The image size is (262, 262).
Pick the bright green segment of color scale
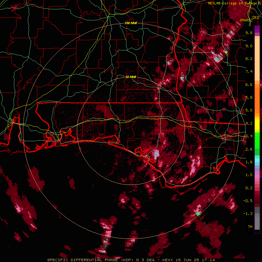pos(257,140)
